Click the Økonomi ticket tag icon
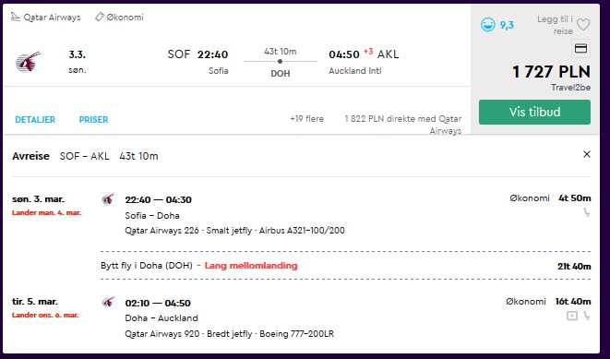The height and width of the screenshot is (359, 610). click(100, 17)
